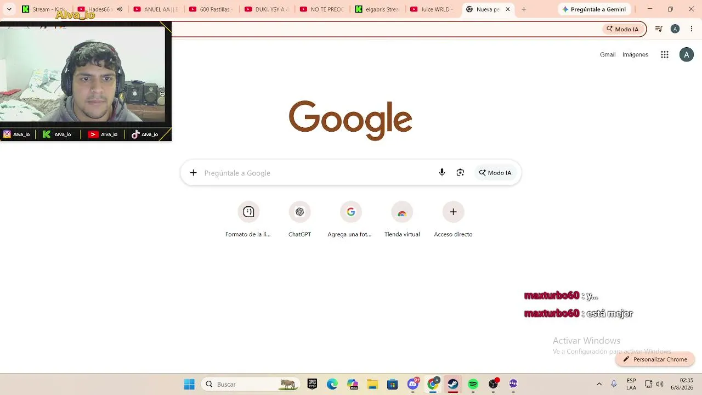The height and width of the screenshot is (395, 702).
Task: Expand the Chrome tab search dropdown
Action: point(9,9)
